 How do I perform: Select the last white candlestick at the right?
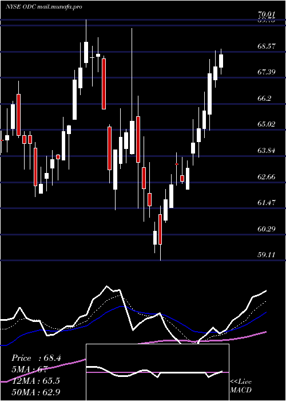pyautogui.click(x=221, y=61)
